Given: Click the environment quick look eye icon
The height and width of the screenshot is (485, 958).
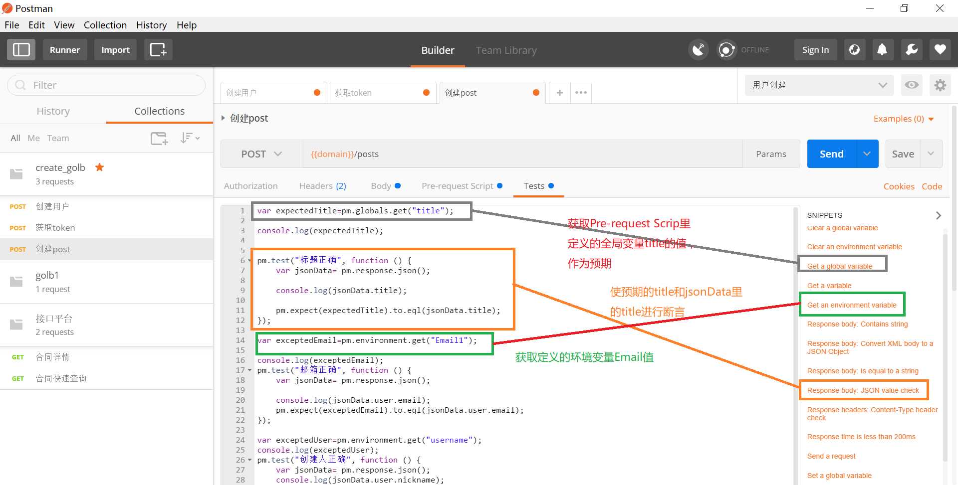Looking at the screenshot, I should [912, 85].
